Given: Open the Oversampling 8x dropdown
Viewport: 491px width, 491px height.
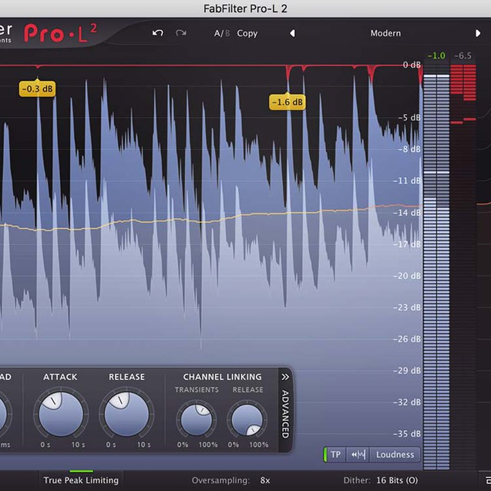Looking at the screenshot, I should pyautogui.click(x=264, y=480).
